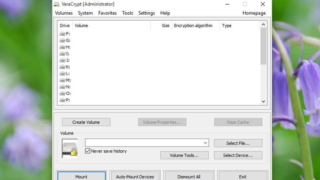Screen dimensions: 320x180
Task: Click the VeraCrypt title bar app icon
Action: 57,4
